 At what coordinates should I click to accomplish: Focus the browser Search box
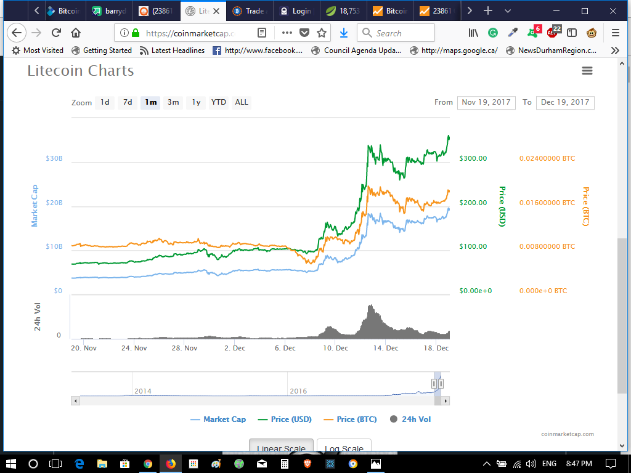tap(396, 33)
